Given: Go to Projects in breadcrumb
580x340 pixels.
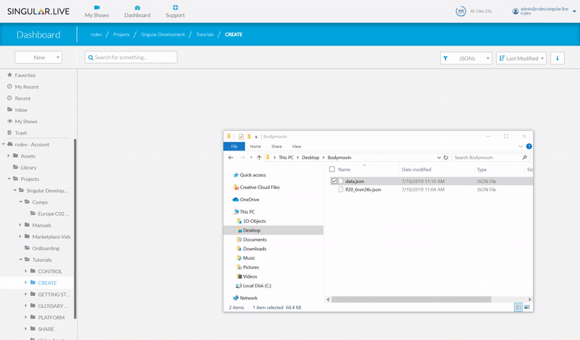Looking at the screenshot, I should 121,34.
